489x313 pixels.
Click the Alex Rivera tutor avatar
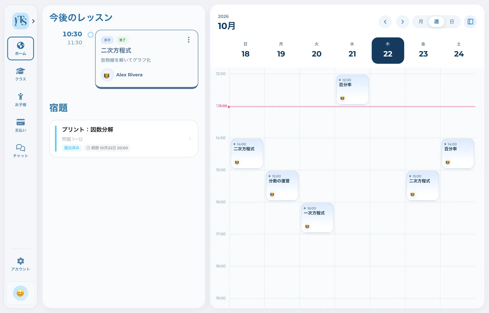[107, 75]
